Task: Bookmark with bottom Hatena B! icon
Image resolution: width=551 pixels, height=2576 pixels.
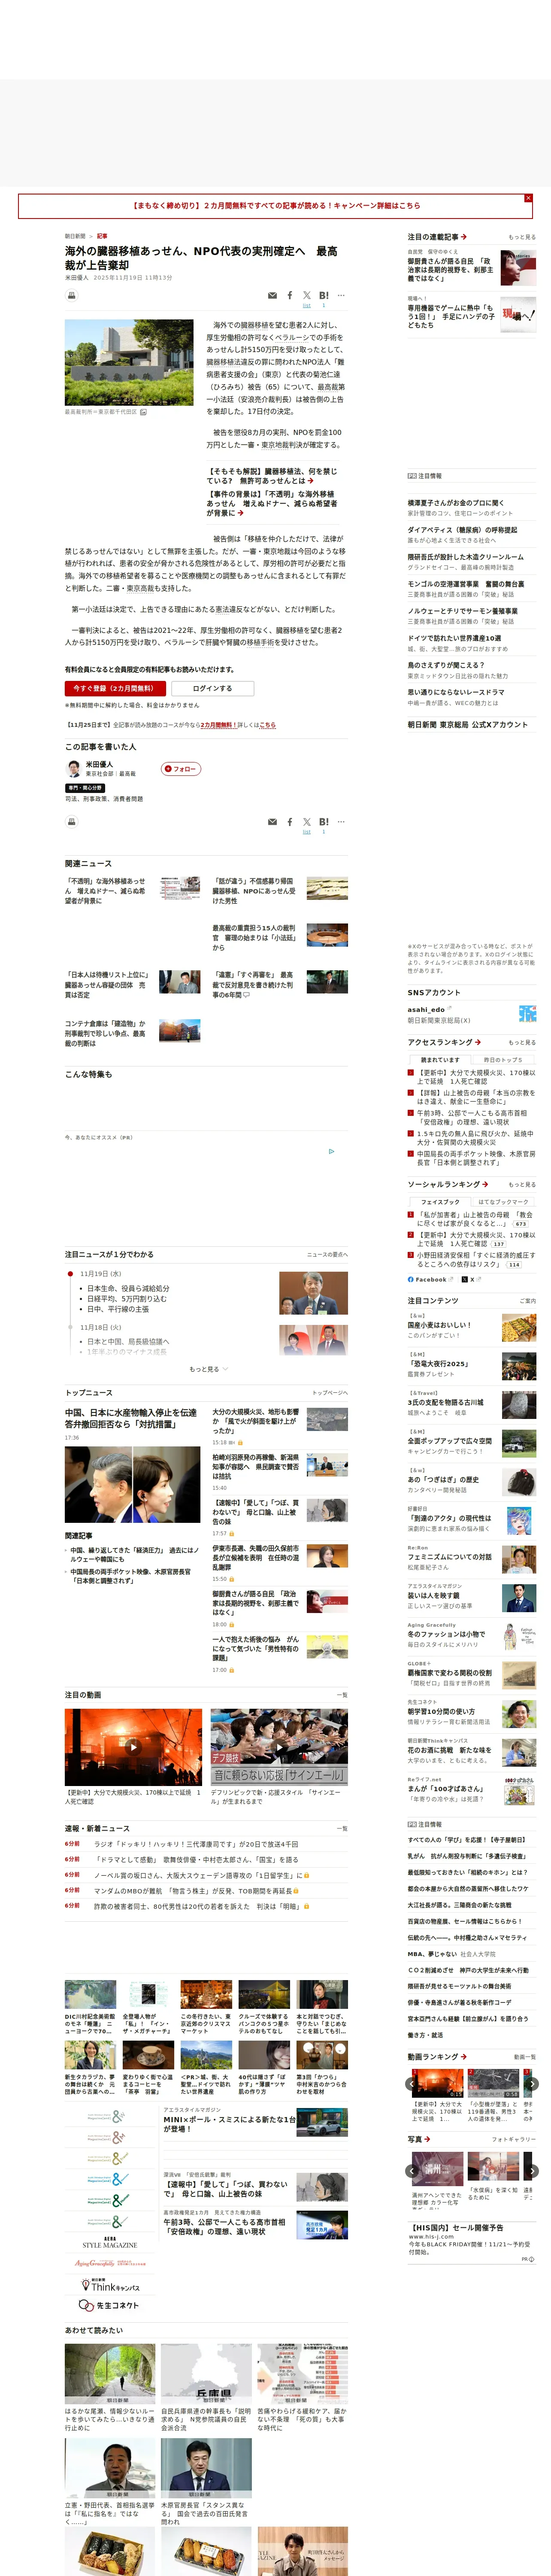Action: click(x=324, y=822)
